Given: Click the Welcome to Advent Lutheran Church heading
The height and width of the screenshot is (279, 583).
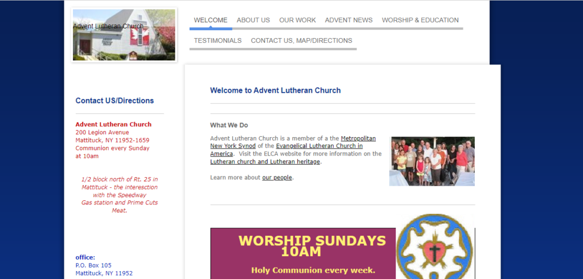Looking at the screenshot, I should pos(275,90).
